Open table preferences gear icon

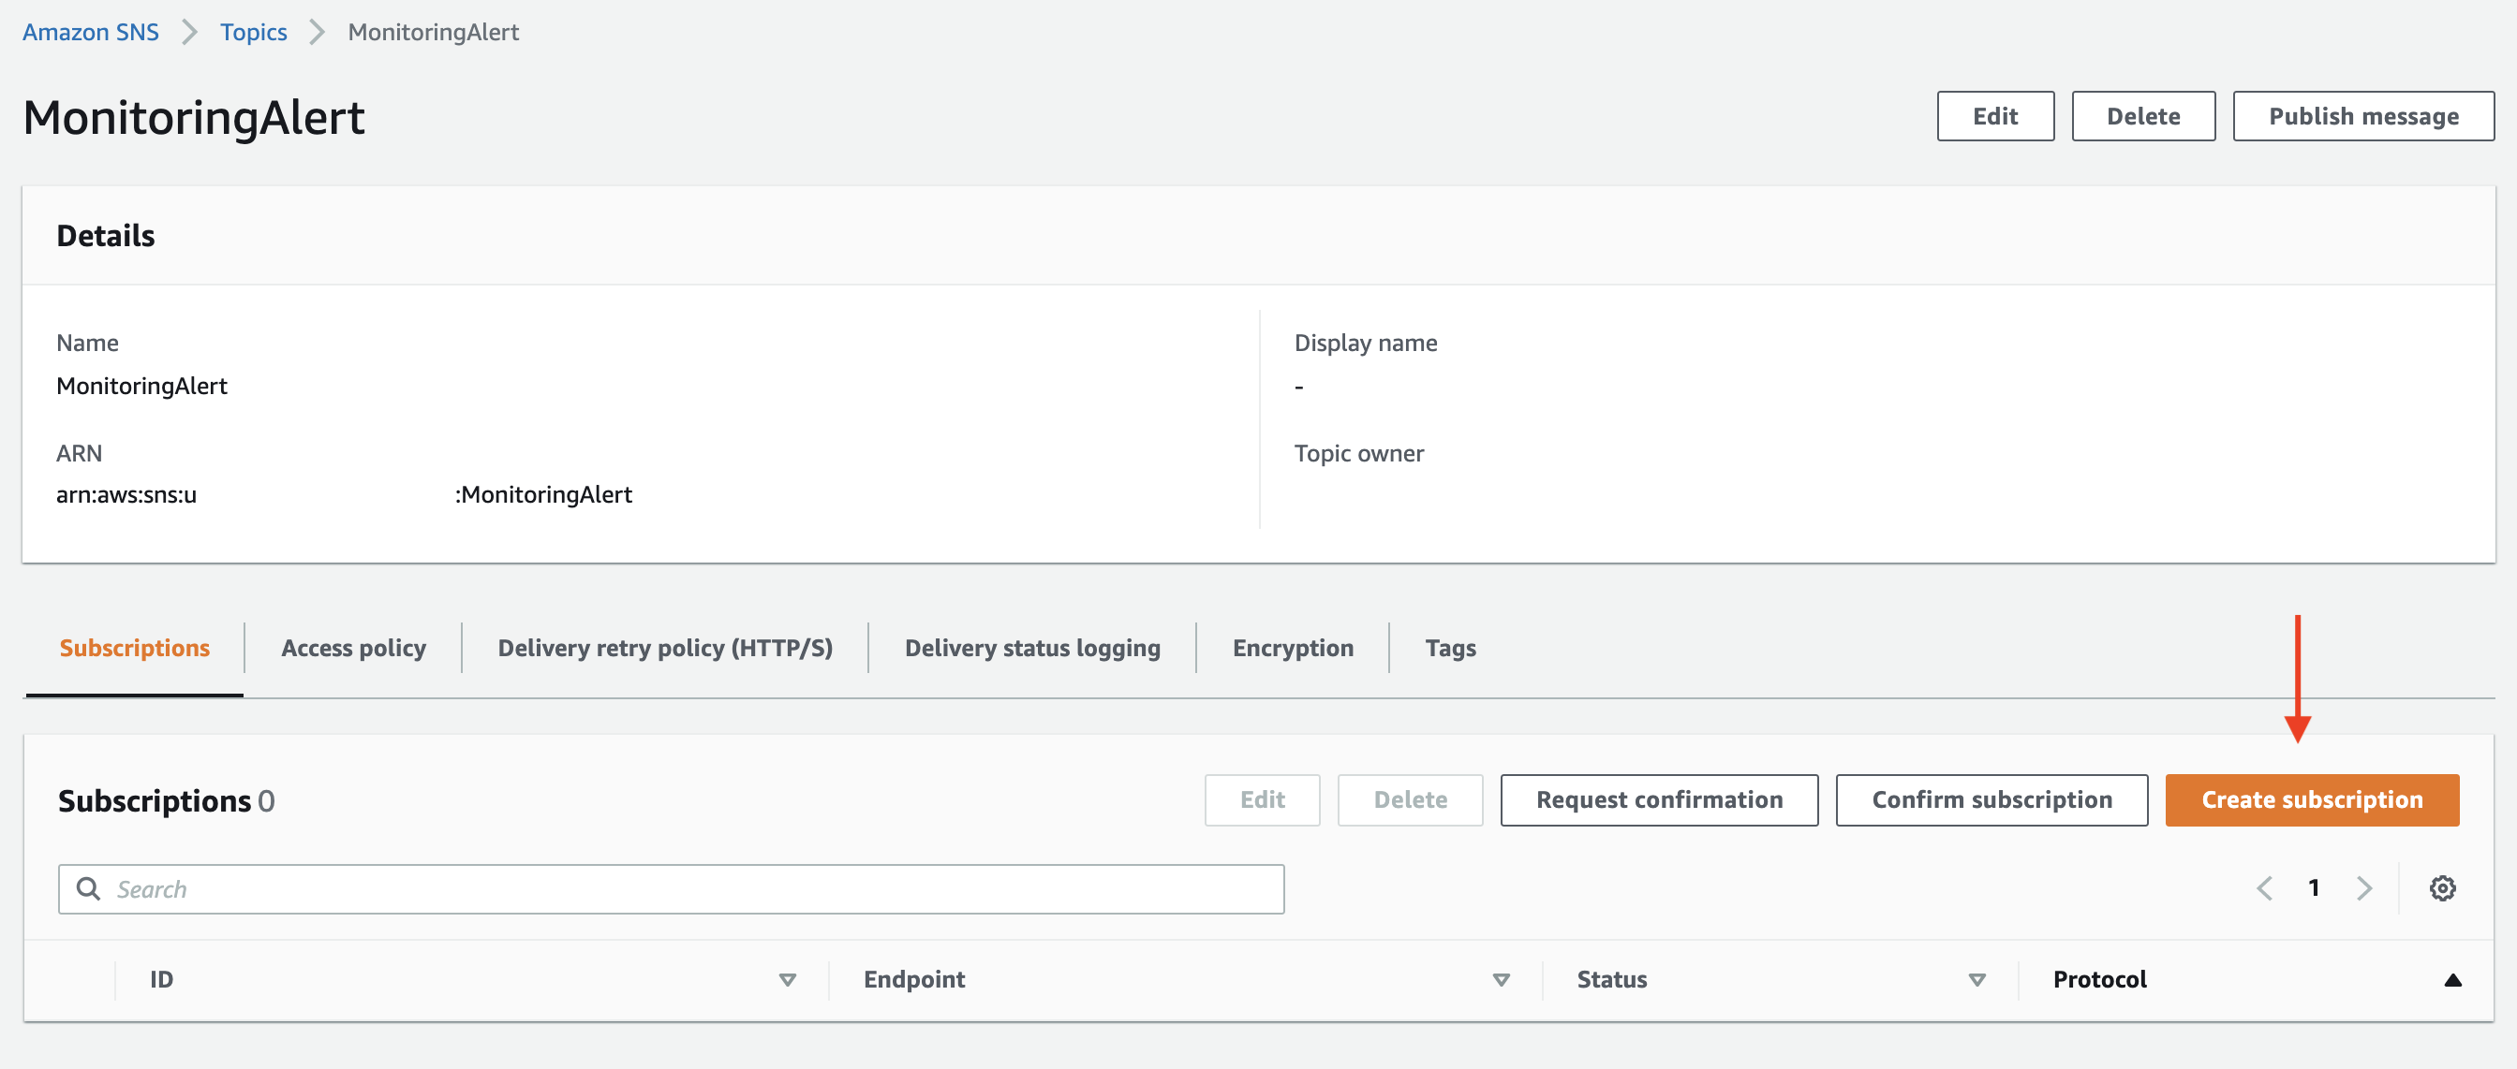point(2442,887)
